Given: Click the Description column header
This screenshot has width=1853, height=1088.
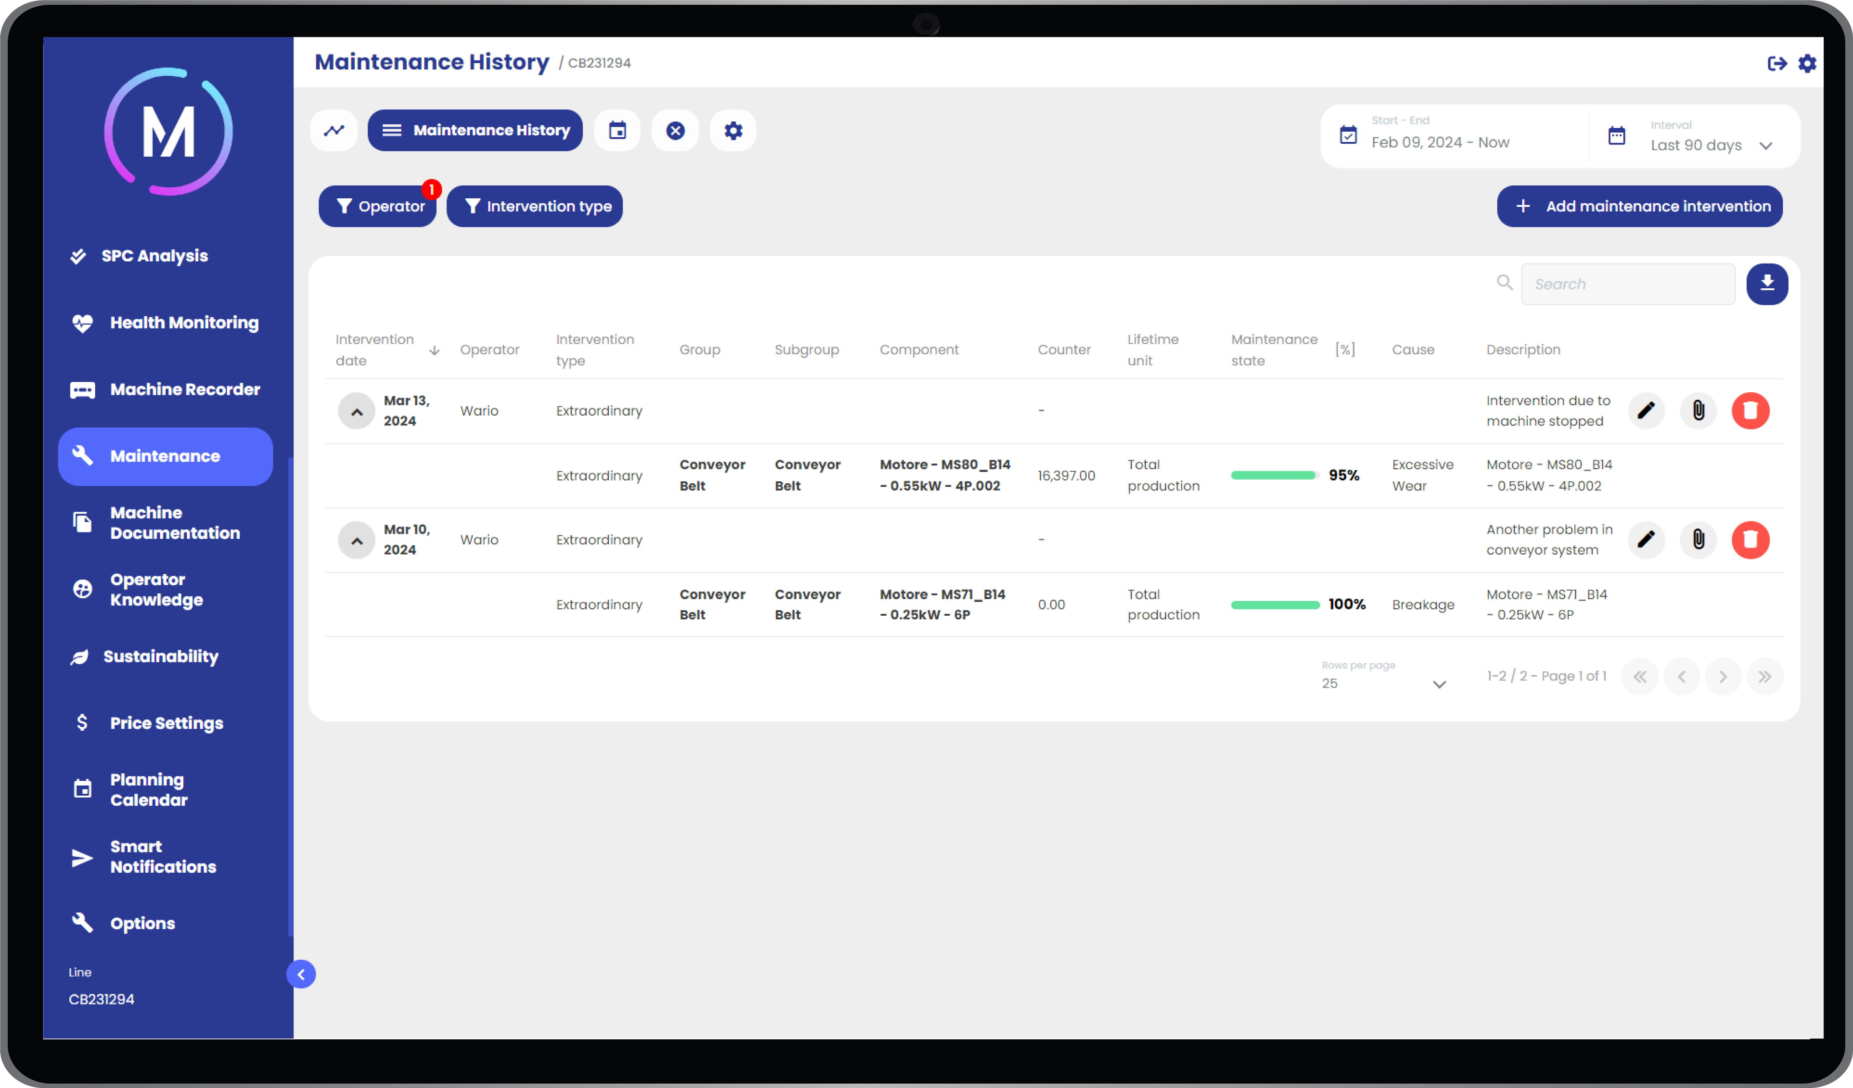Looking at the screenshot, I should point(1523,350).
